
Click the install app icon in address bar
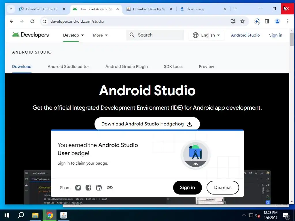click(x=233, y=21)
